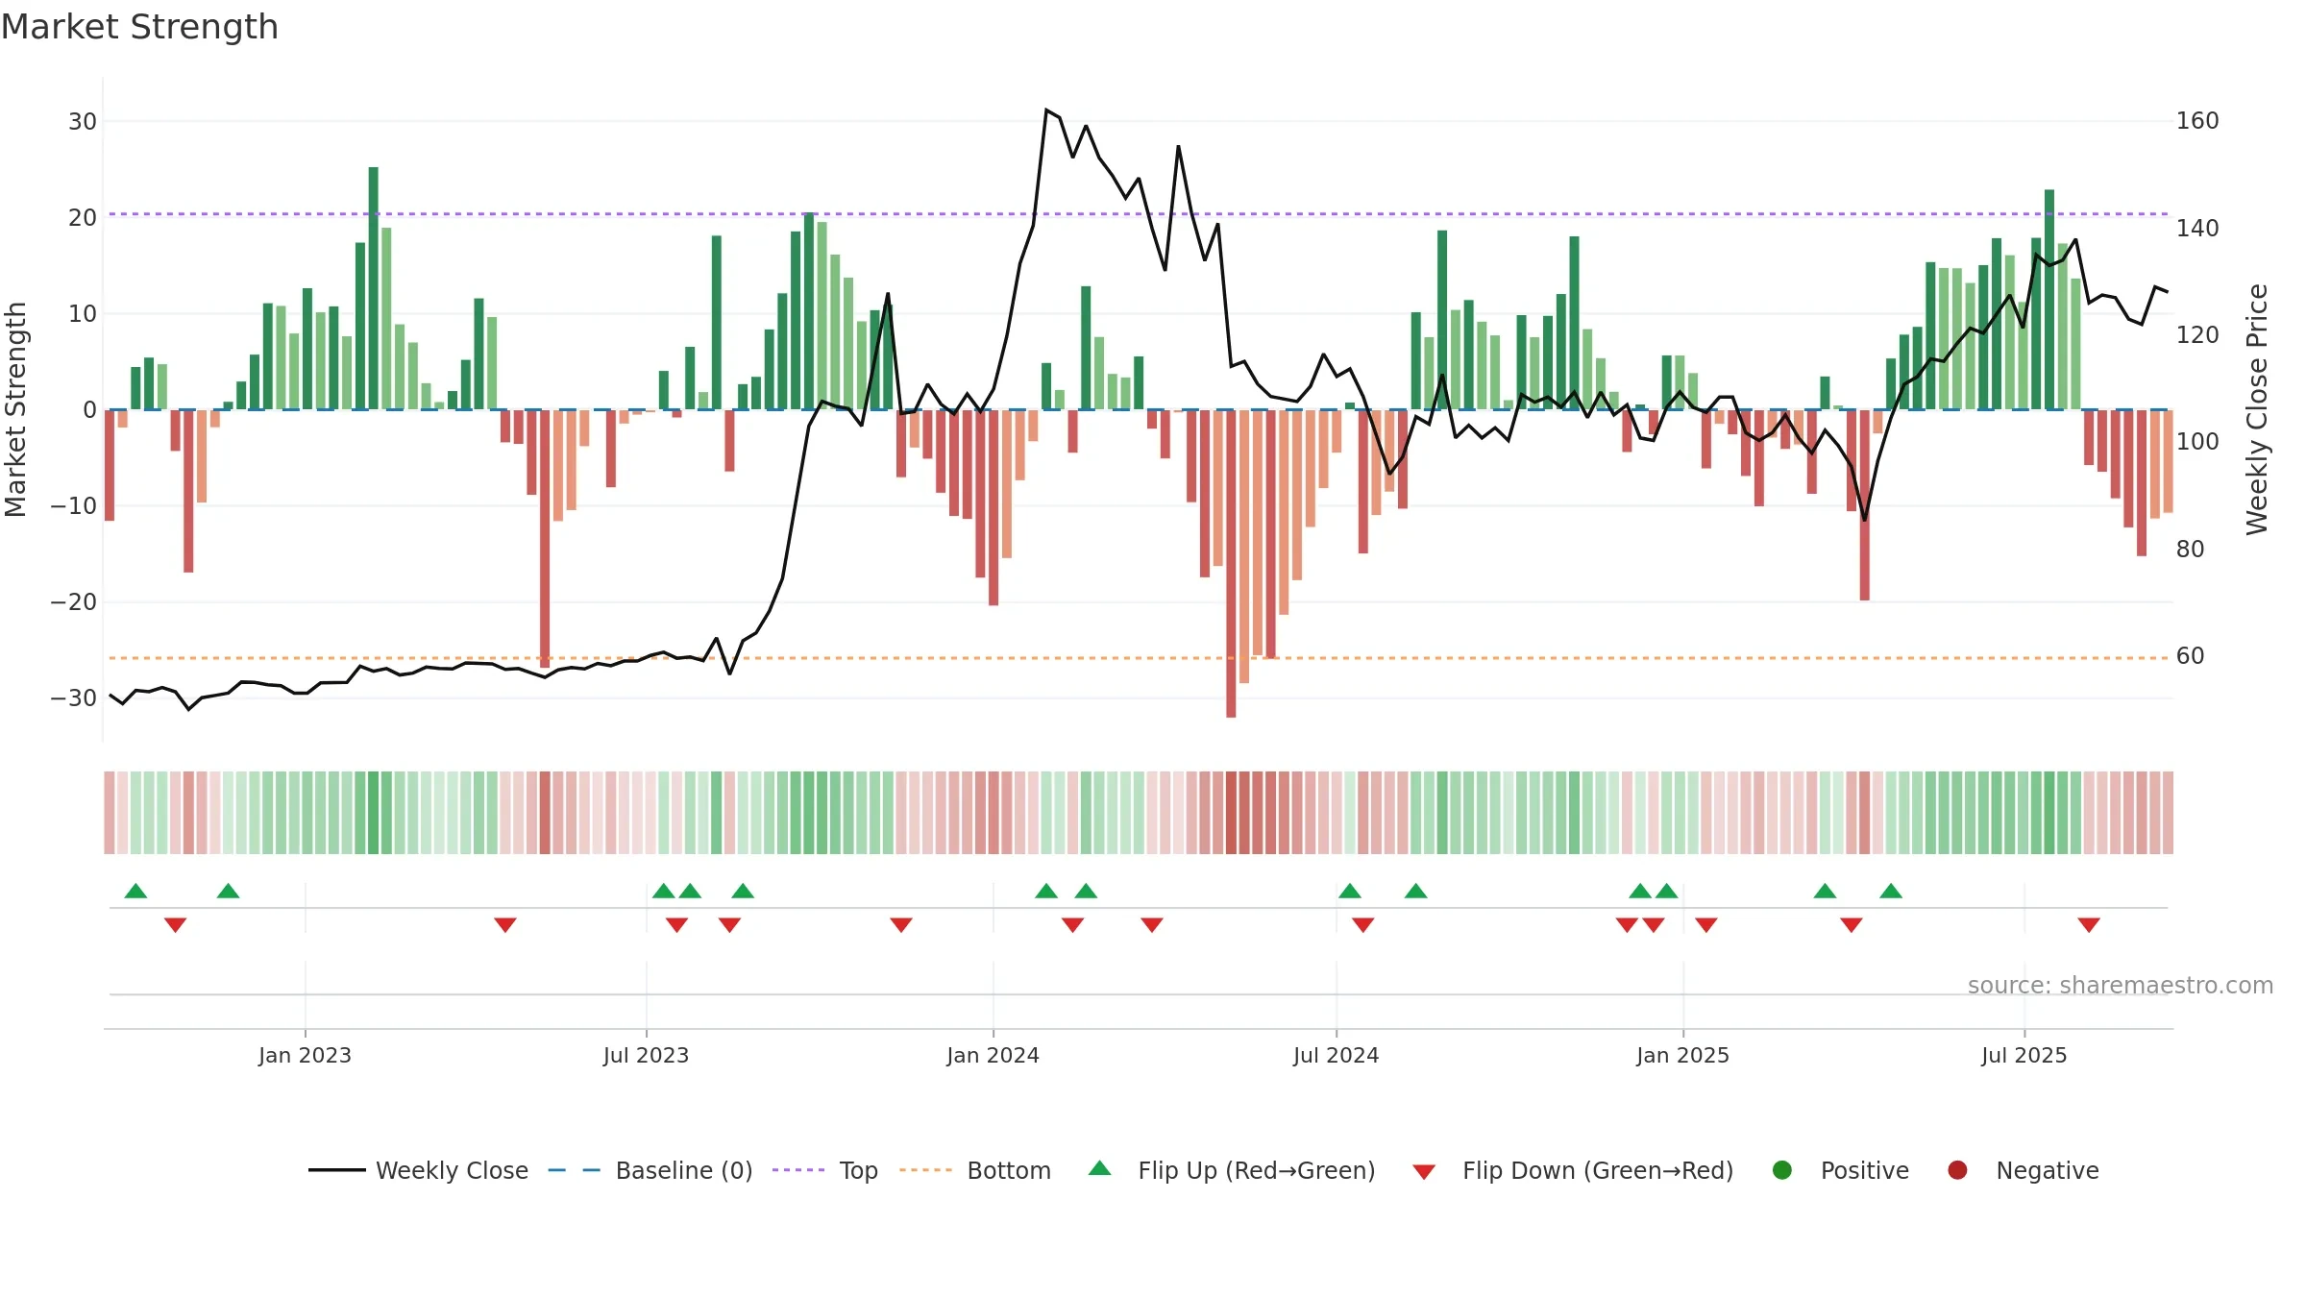Click the green Flip Up triangle in legend
The height and width of the screenshot is (1297, 2306).
tap(1100, 1168)
